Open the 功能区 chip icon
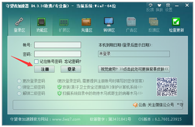Screen dimensions: 195x127 tap(41, 22)
